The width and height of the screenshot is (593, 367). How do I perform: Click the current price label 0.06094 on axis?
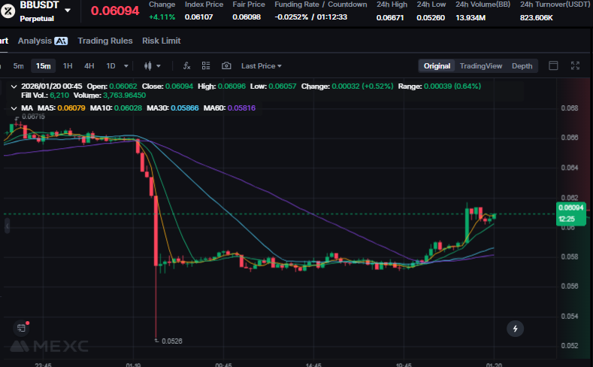(x=571, y=208)
